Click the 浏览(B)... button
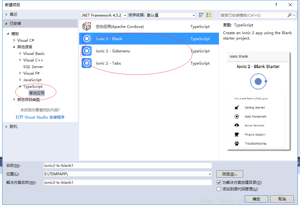Screen dimensions: 300x207 (x=230, y=174)
